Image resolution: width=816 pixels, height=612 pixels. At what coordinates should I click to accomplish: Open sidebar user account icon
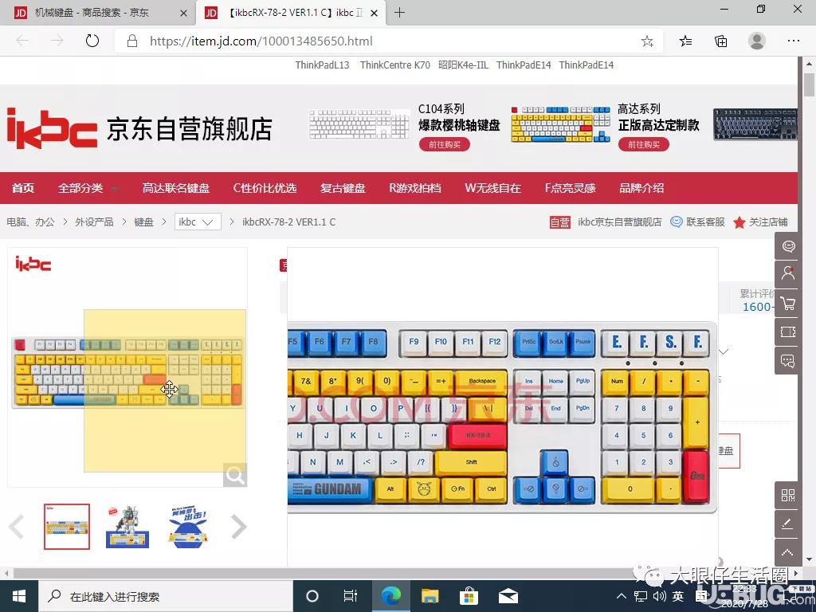788,273
